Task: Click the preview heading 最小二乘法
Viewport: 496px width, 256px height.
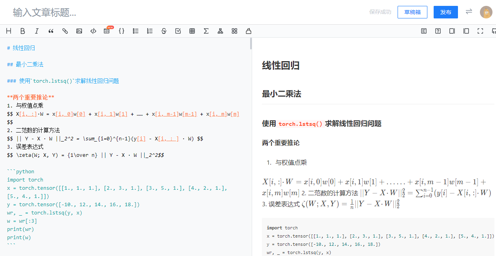Action: (x=282, y=94)
